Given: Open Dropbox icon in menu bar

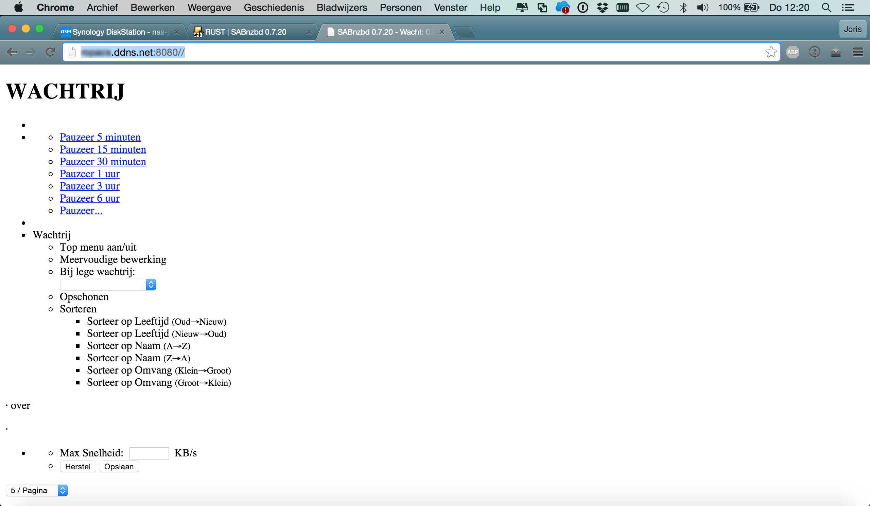Looking at the screenshot, I should (603, 7).
